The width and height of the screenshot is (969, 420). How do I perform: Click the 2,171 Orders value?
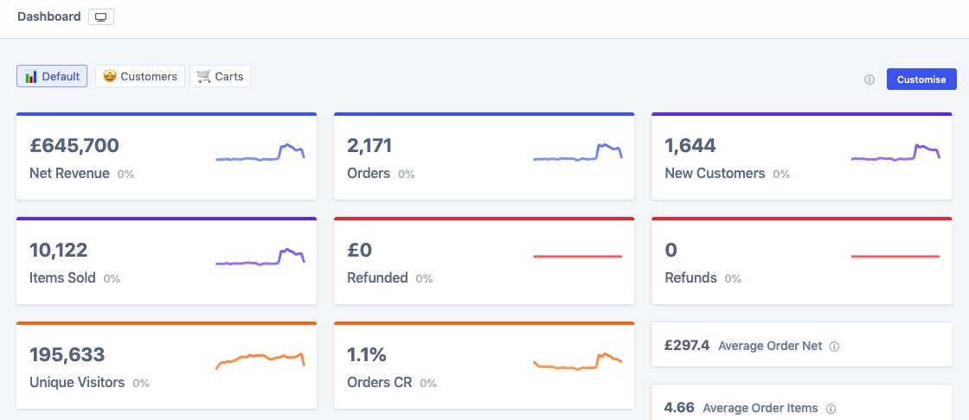(x=372, y=146)
